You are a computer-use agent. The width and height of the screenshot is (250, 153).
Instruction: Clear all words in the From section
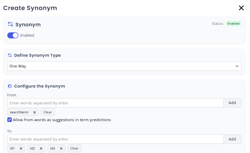[x=48, y=112]
